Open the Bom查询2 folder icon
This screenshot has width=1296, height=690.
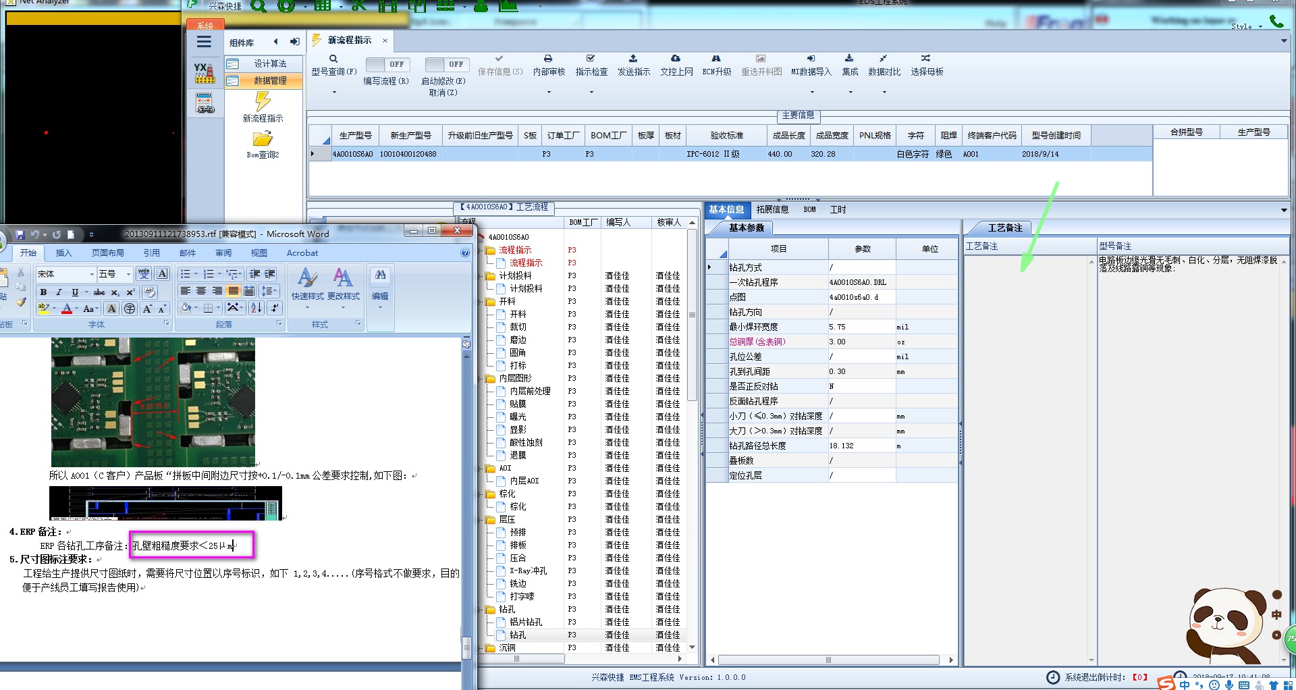point(263,139)
